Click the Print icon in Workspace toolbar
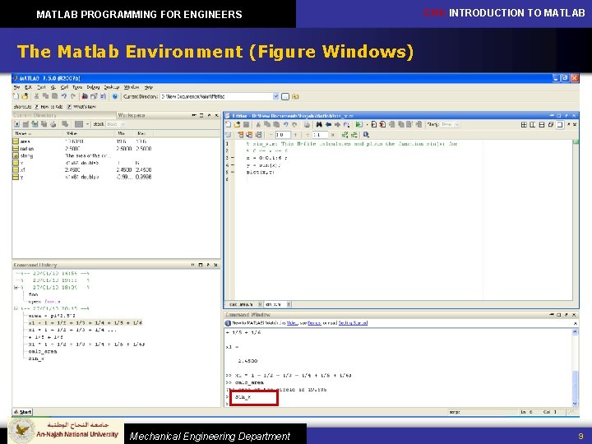 click(53, 124)
